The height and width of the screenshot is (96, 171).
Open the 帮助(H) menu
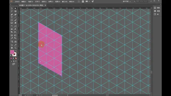(x=72, y=2)
